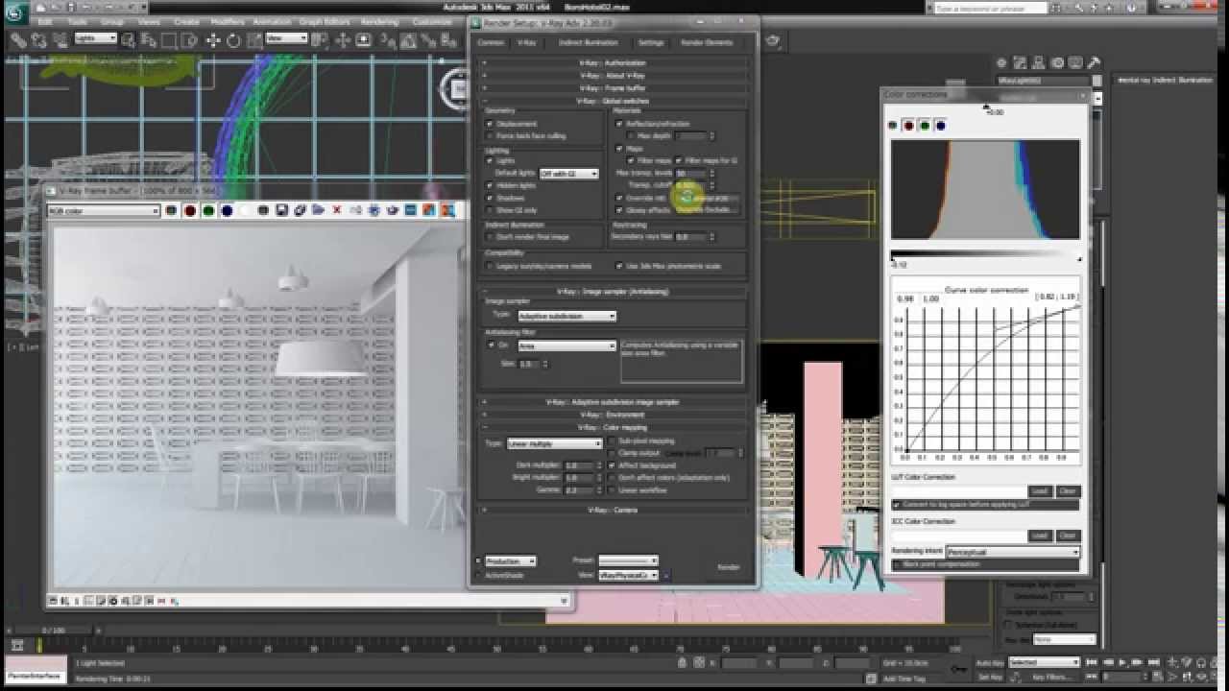Toggle the Window/Crossing selection icon
1229x691 pixels.
click(187, 40)
